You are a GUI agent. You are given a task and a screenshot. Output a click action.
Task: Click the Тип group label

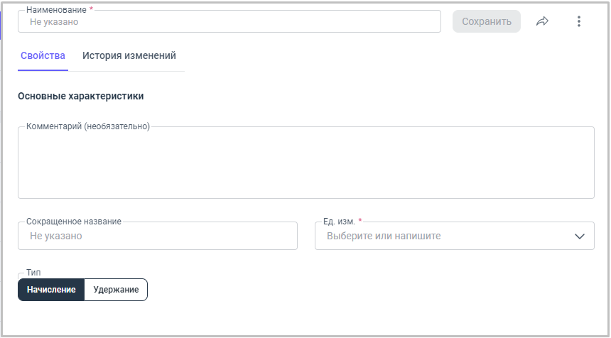pos(33,273)
